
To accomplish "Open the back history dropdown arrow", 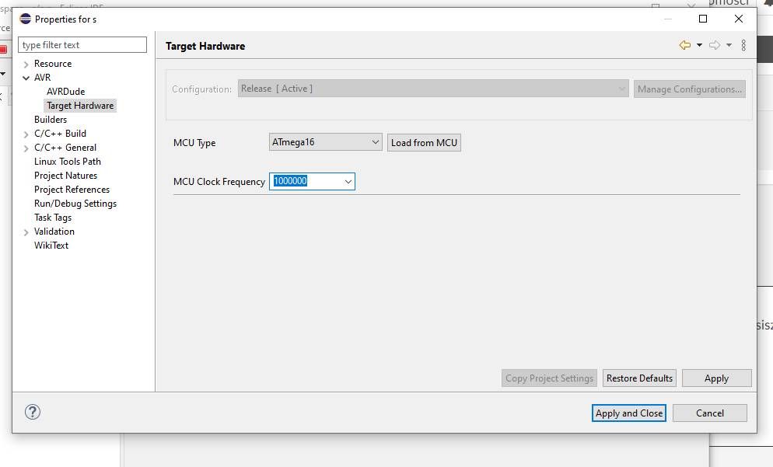I will click(x=699, y=46).
